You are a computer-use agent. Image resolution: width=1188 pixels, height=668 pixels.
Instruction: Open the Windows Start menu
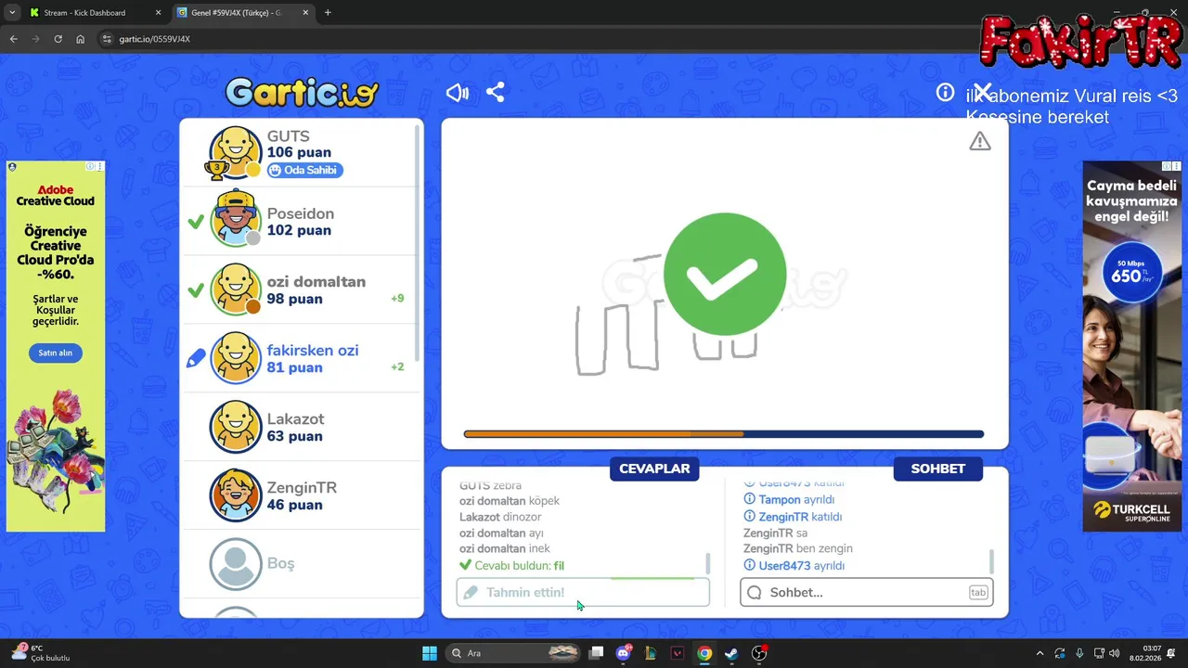click(430, 653)
